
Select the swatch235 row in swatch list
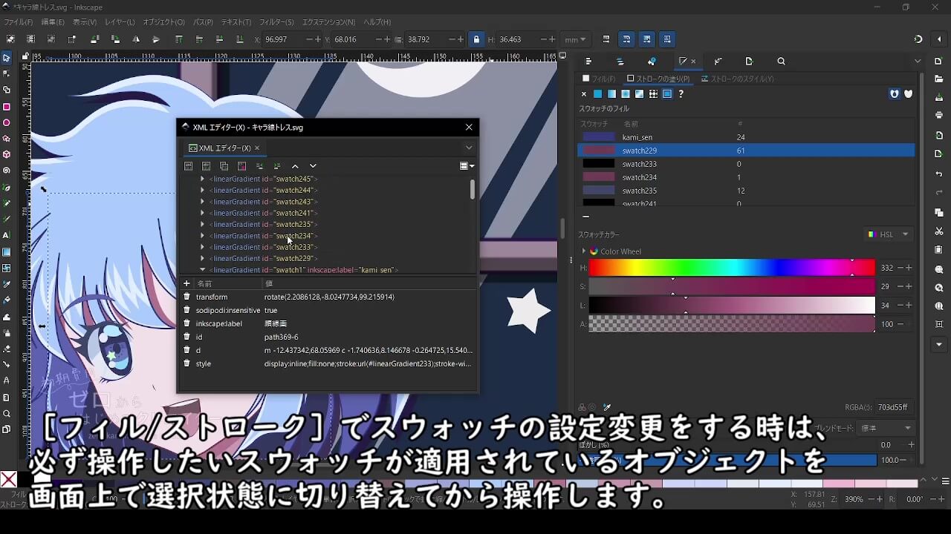click(746, 191)
